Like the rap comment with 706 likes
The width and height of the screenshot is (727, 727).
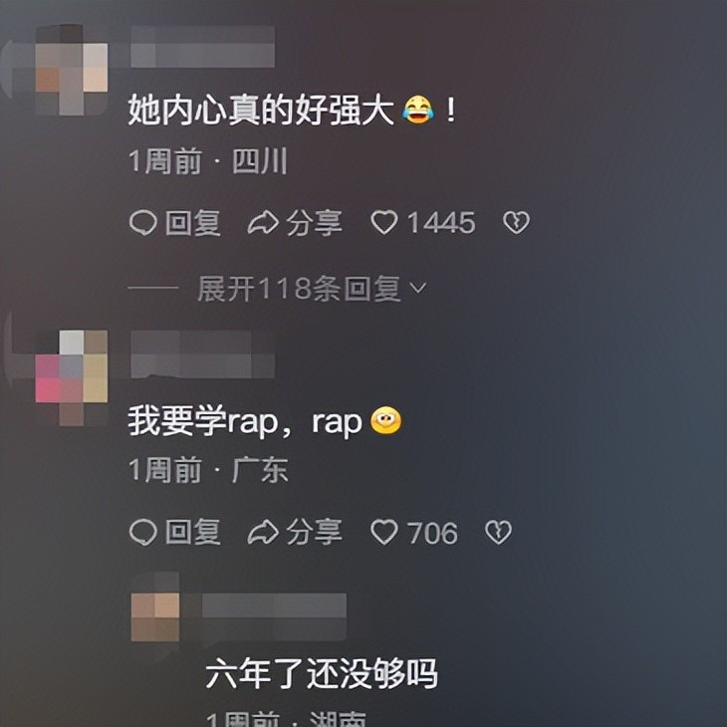point(383,532)
